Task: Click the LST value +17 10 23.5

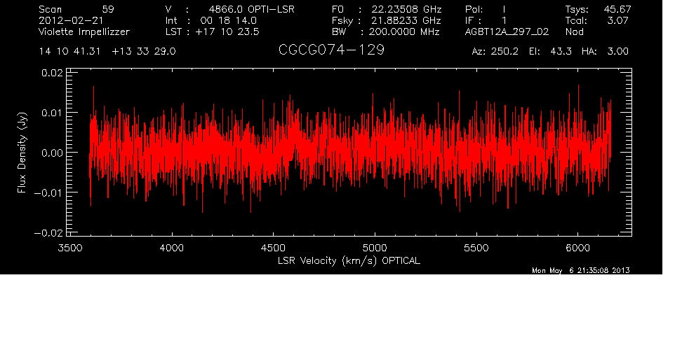Action: click(x=227, y=31)
